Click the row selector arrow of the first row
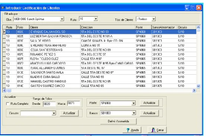The image size is (206, 137). (x=4, y=32)
